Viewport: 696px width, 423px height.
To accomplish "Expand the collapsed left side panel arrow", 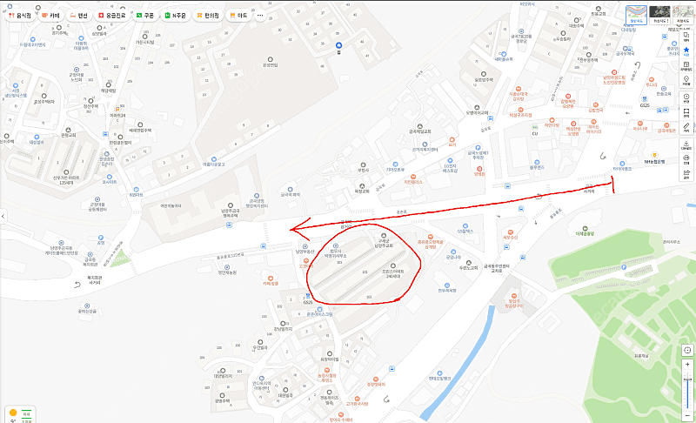I will click(3, 216).
